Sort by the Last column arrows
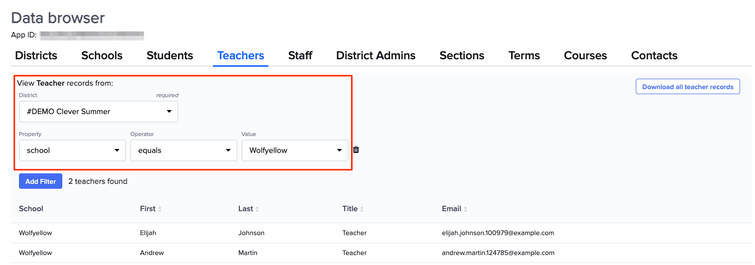This screenshot has height=265, width=755. pos(257,209)
